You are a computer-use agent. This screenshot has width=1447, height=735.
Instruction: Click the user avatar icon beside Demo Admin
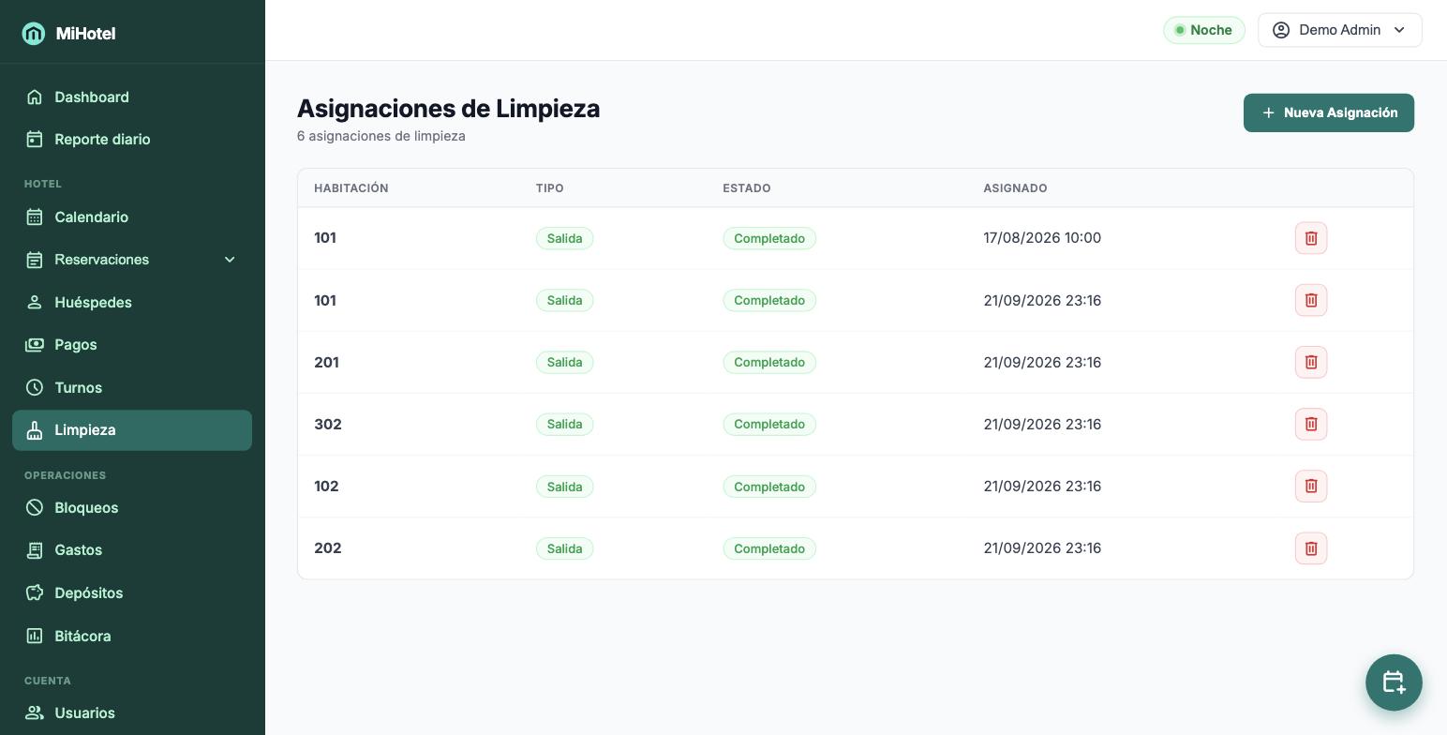click(1281, 30)
